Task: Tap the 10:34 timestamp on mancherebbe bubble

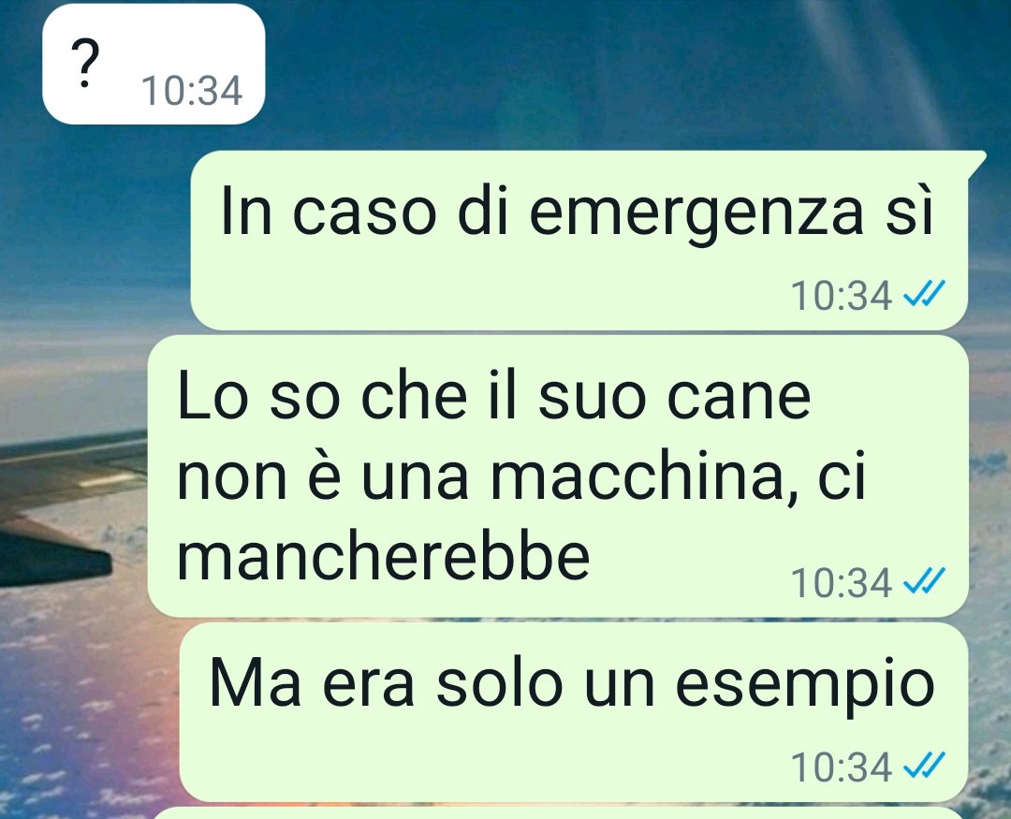Action: pos(842,582)
